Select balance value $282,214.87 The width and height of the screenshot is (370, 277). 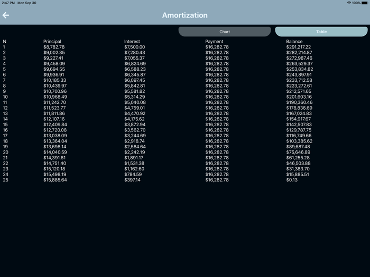tap(299, 53)
